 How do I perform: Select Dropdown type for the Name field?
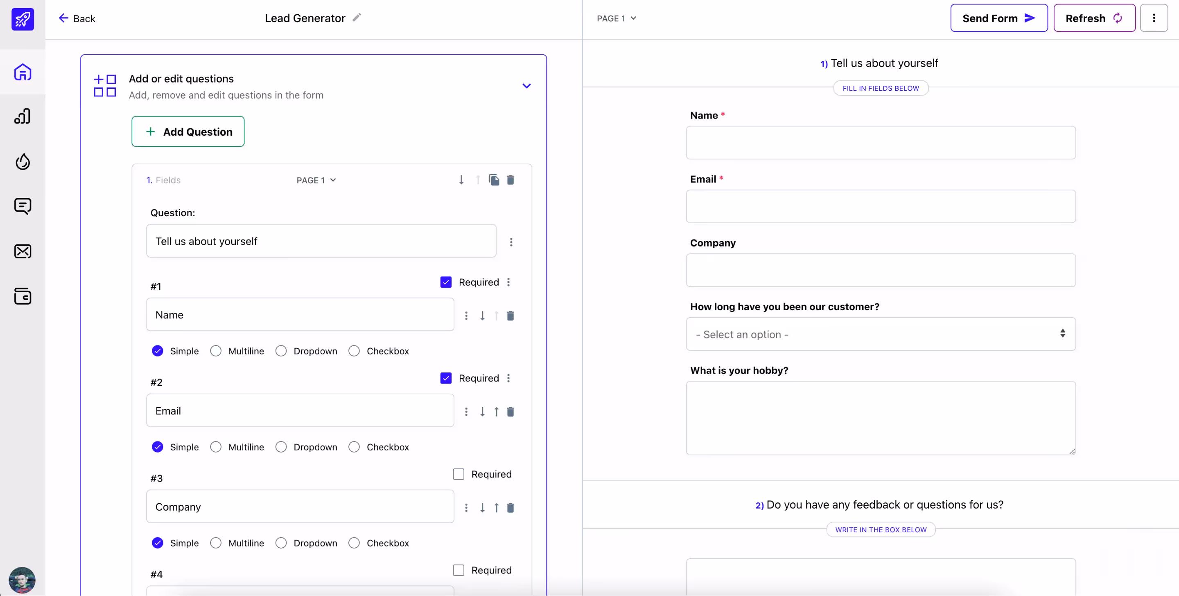[x=281, y=351]
